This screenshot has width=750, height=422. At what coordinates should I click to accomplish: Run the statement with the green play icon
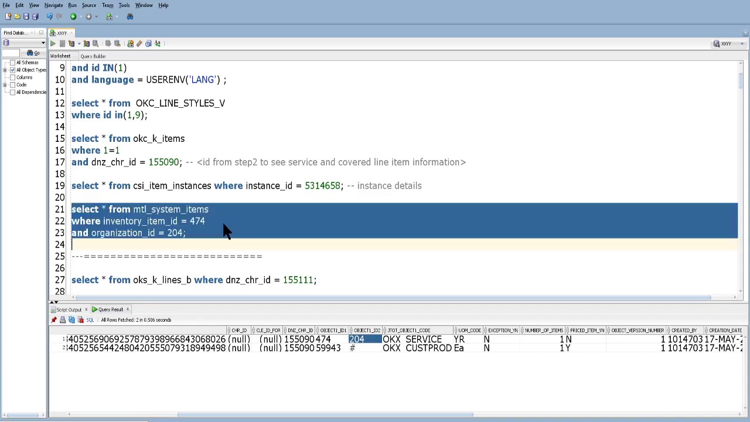[x=53, y=43]
